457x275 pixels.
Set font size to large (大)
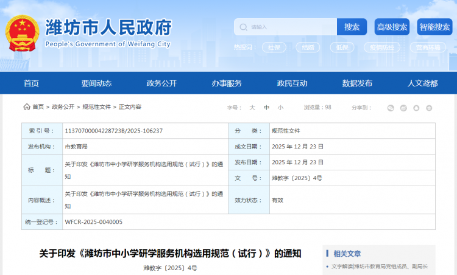(252, 107)
